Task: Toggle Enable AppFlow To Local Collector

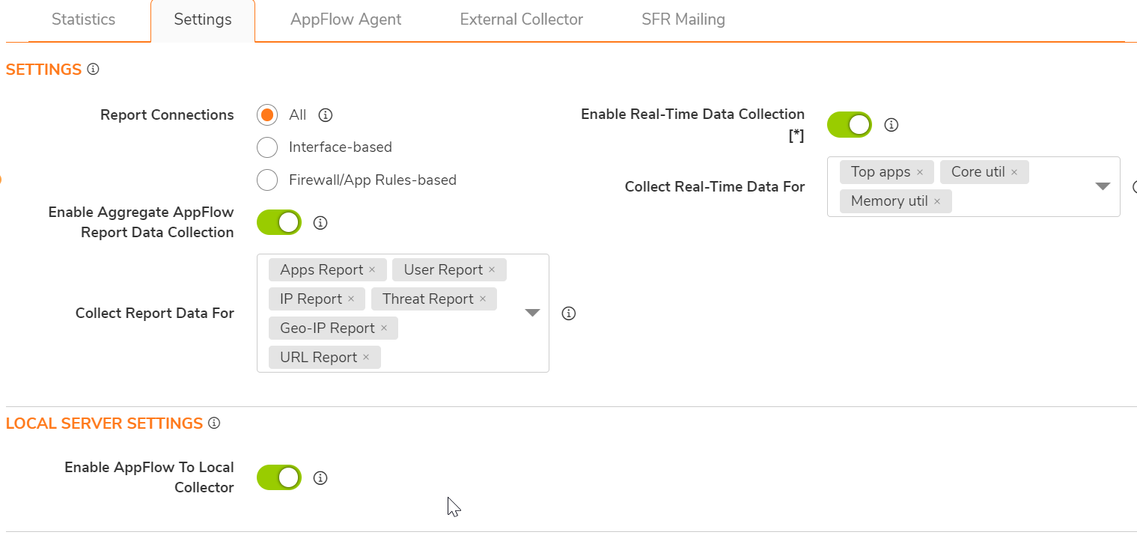Action: coord(279,478)
